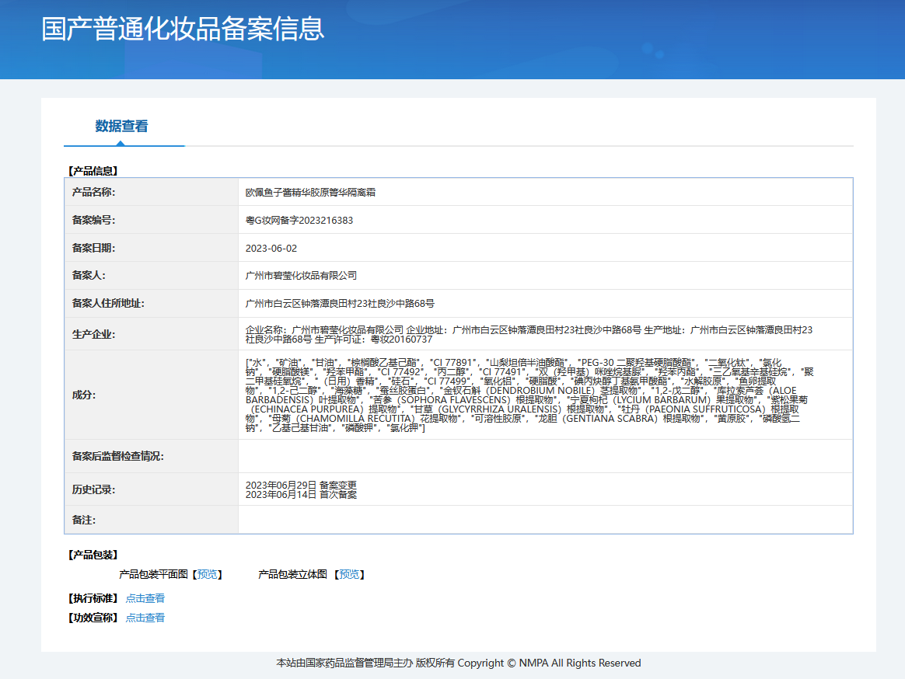Click the NMPA copyright footer text
The width and height of the screenshot is (905, 679).
pos(459,663)
